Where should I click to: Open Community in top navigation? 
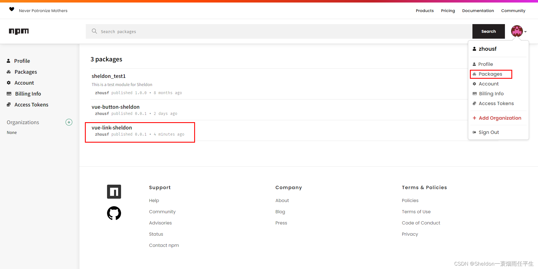pyautogui.click(x=513, y=11)
